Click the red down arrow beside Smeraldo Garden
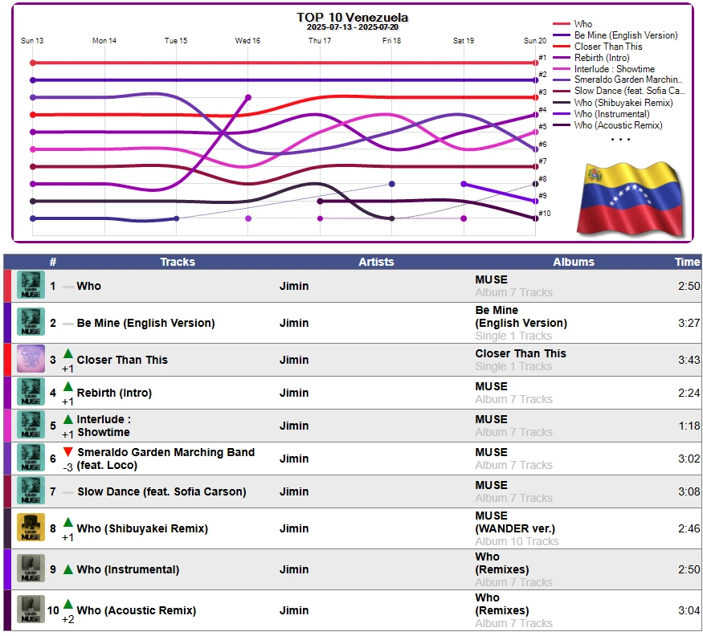Screen dimensions: 703x636 68,452
